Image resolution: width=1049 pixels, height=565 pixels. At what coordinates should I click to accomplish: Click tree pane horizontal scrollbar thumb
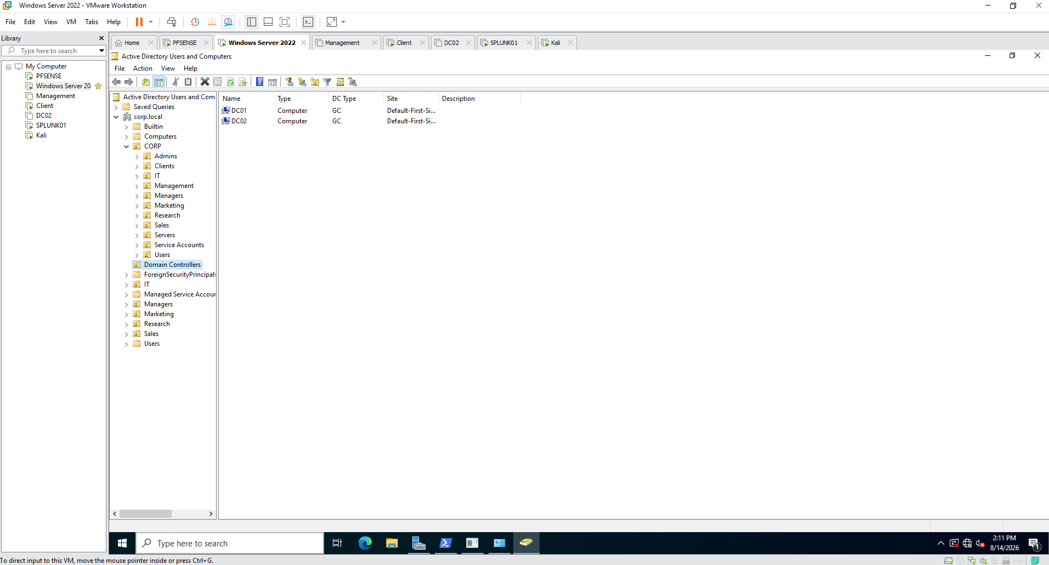tap(145, 514)
